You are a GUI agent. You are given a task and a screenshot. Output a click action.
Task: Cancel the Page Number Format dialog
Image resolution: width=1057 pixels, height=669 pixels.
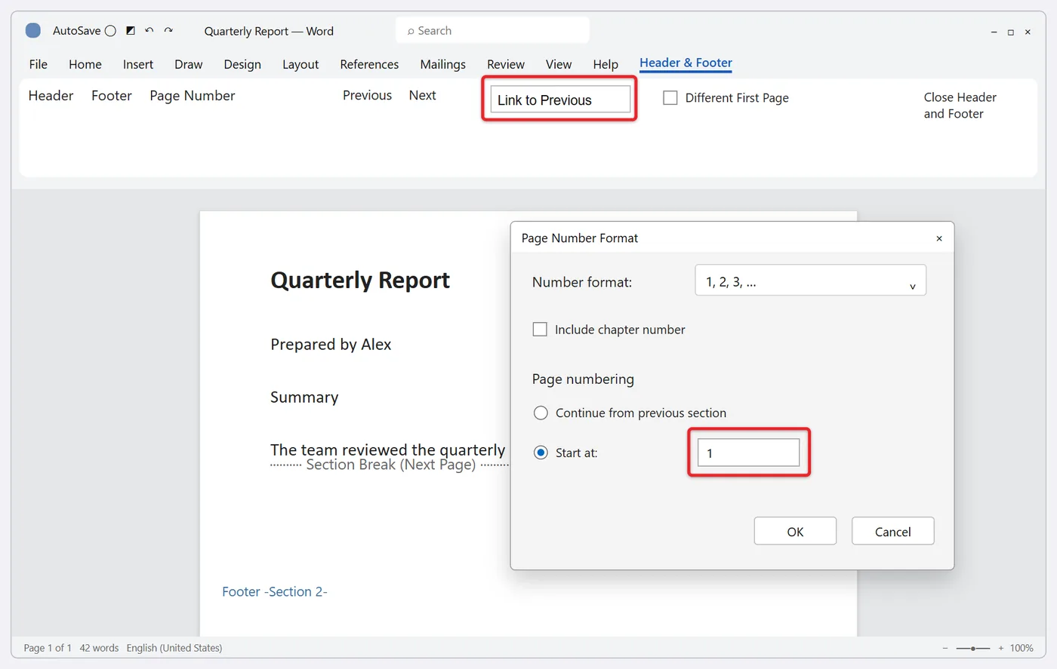coord(893,531)
